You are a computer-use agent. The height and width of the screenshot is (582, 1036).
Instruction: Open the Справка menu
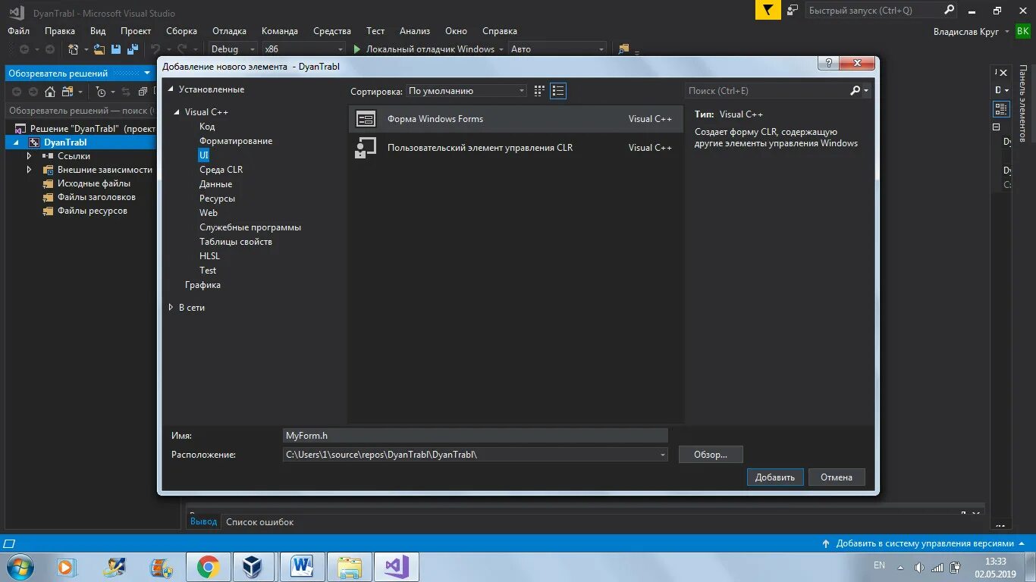point(500,31)
